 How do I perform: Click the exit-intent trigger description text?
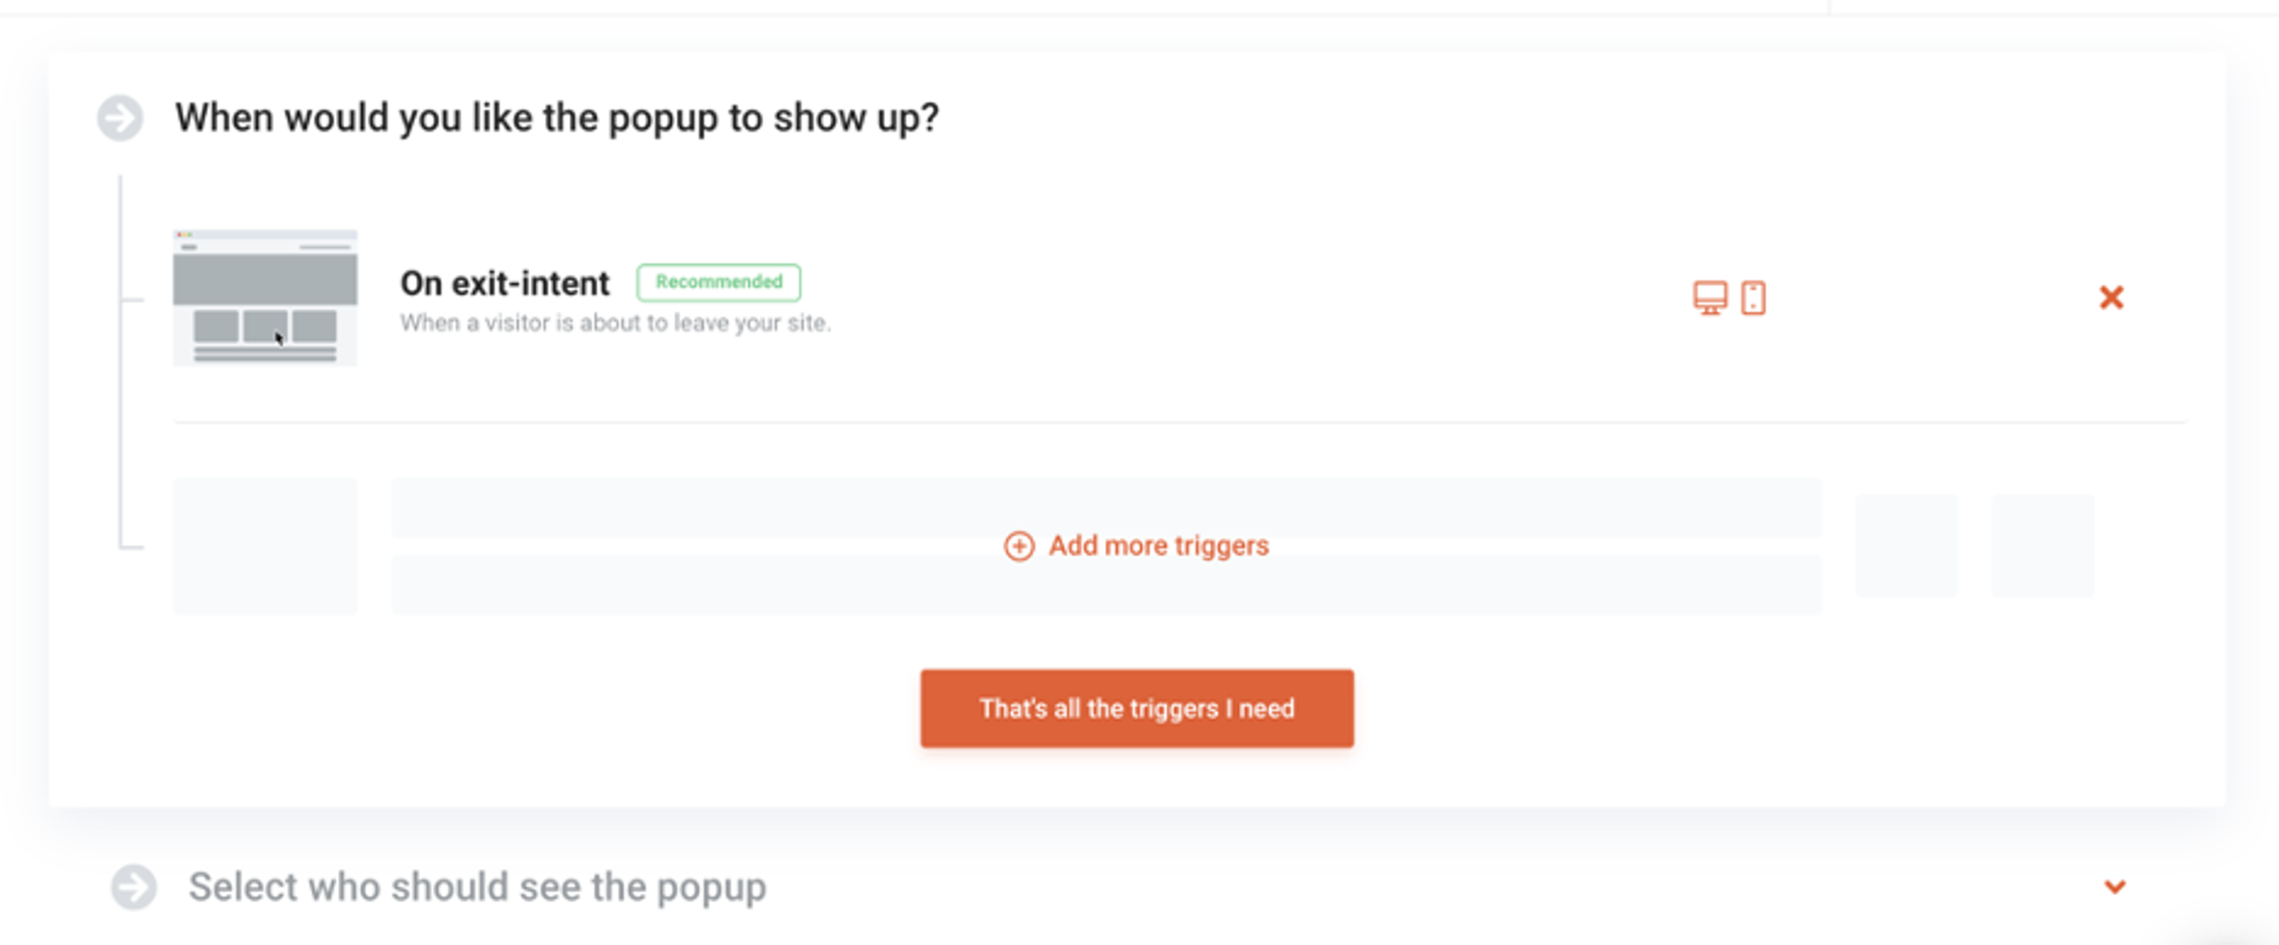pyautogui.click(x=617, y=323)
